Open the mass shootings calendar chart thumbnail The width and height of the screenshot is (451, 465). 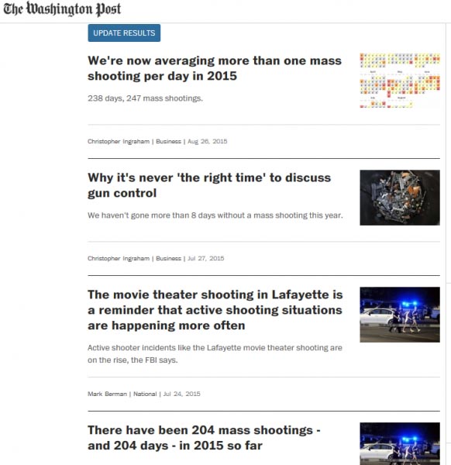click(400, 81)
